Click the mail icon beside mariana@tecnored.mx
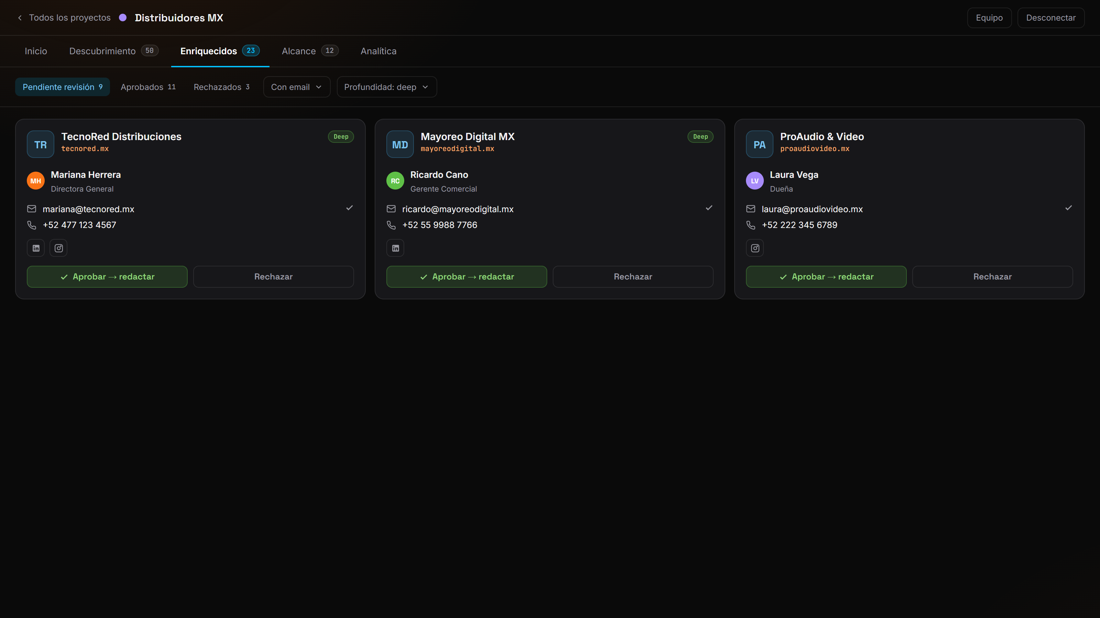1100x618 pixels. (x=32, y=209)
